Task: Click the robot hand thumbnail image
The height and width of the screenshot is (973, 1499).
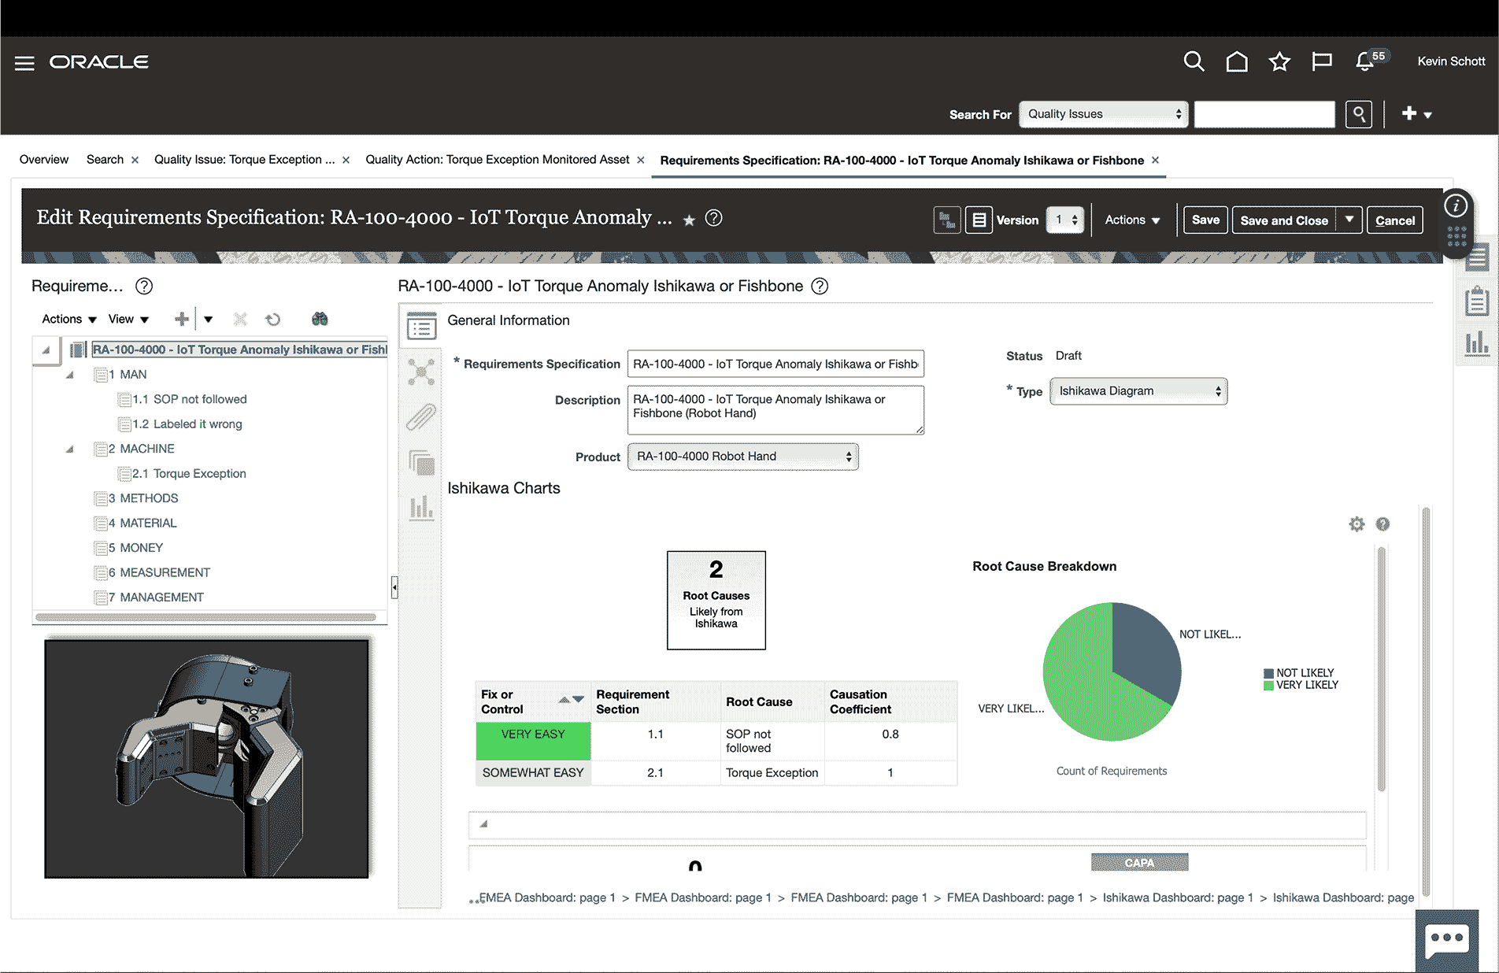Action: (206, 758)
